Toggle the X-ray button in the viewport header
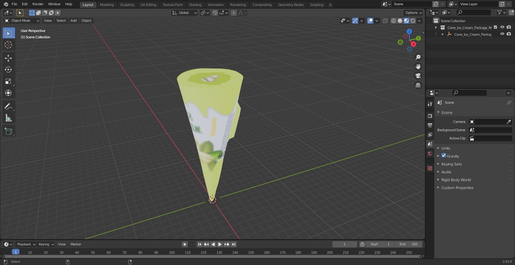Viewport: 515px width, 265px height. coord(385,21)
